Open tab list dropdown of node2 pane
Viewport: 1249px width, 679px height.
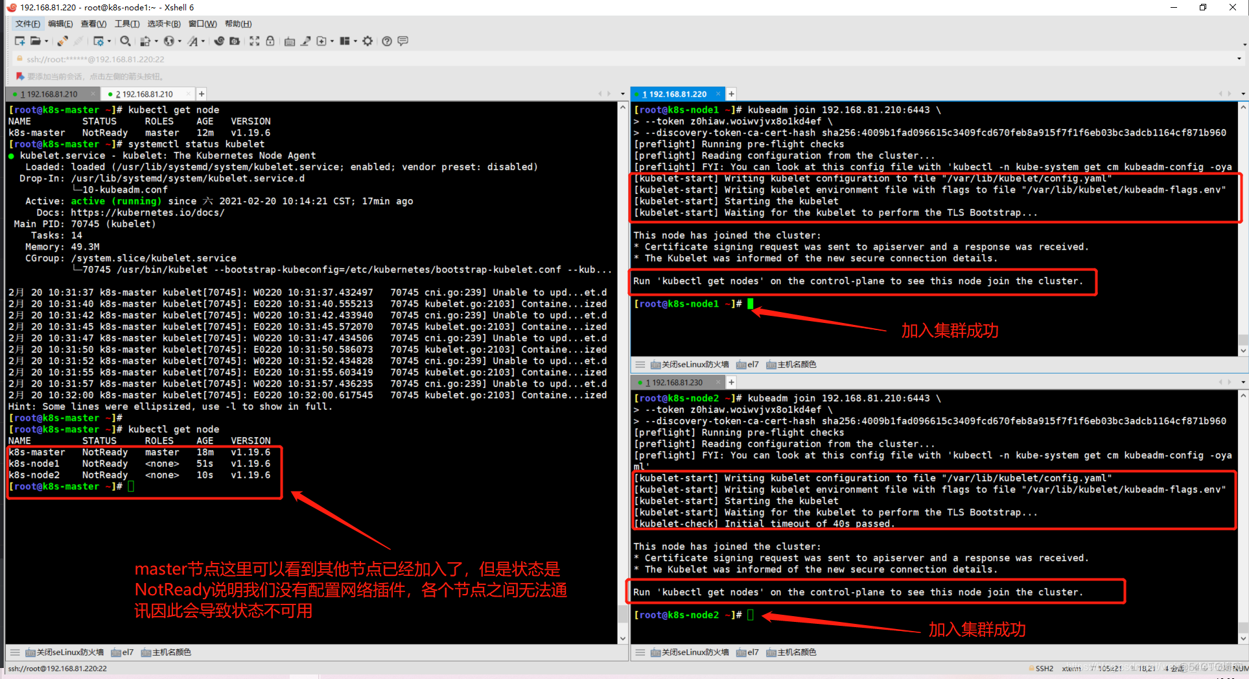click(x=1243, y=383)
